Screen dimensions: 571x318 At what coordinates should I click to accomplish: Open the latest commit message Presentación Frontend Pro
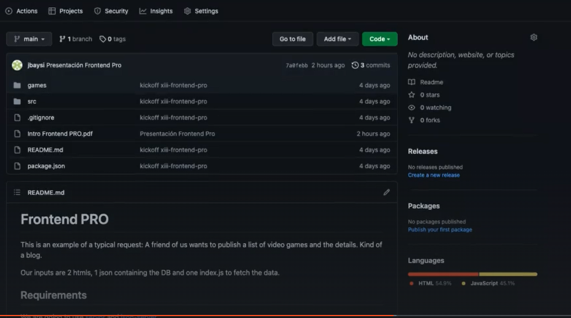pos(84,65)
